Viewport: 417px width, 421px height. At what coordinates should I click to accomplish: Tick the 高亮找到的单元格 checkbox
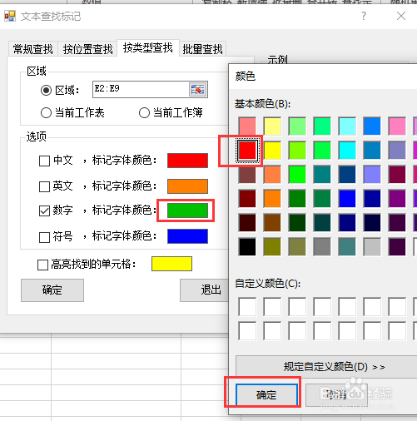(42, 265)
